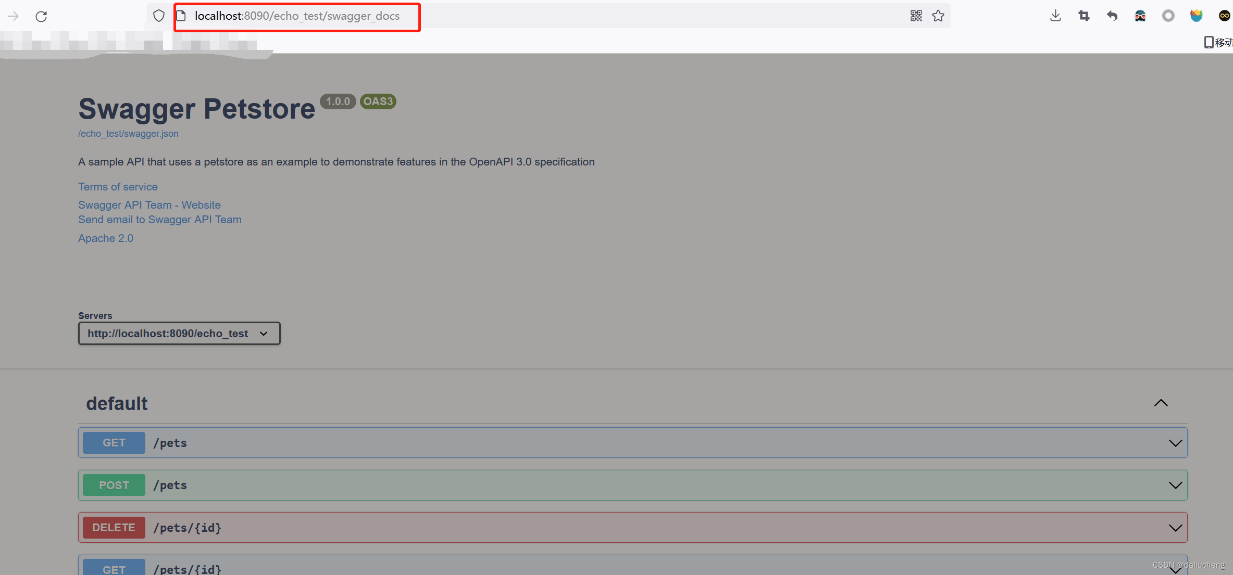The width and height of the screenshot is (1233, 575).
Task: Click the address bar URL field
Action: point(297,16)
